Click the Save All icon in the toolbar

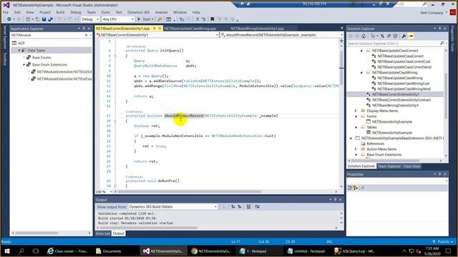tap(51, 19)
